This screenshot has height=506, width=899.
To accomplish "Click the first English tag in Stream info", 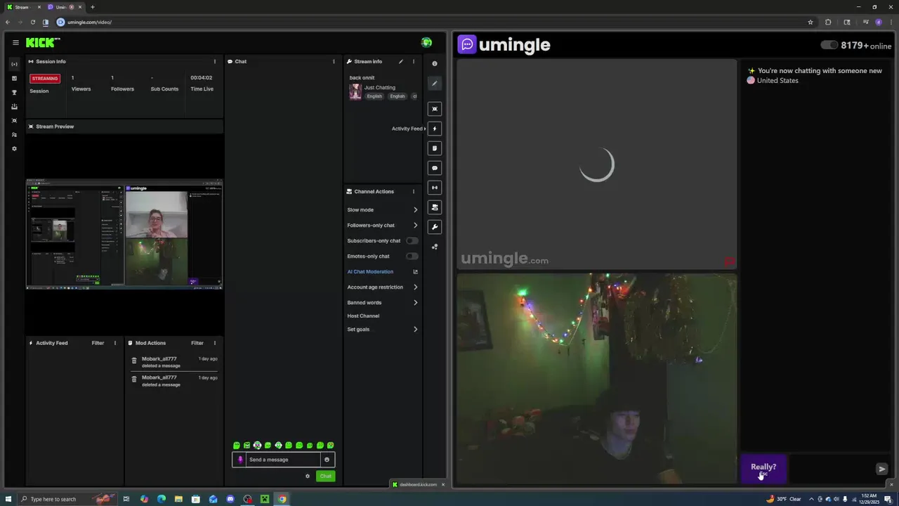I will [x=374, y=96].
